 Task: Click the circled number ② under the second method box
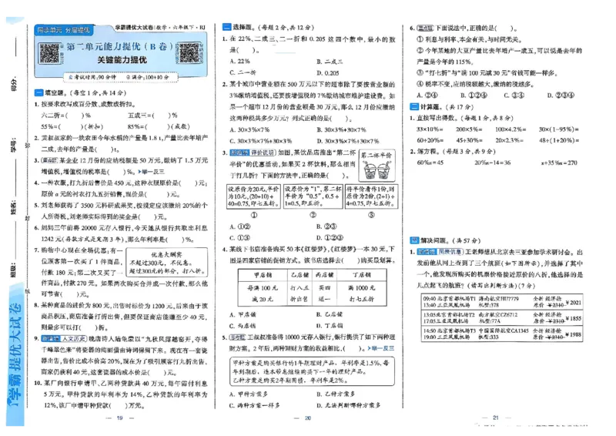point(313,215)
